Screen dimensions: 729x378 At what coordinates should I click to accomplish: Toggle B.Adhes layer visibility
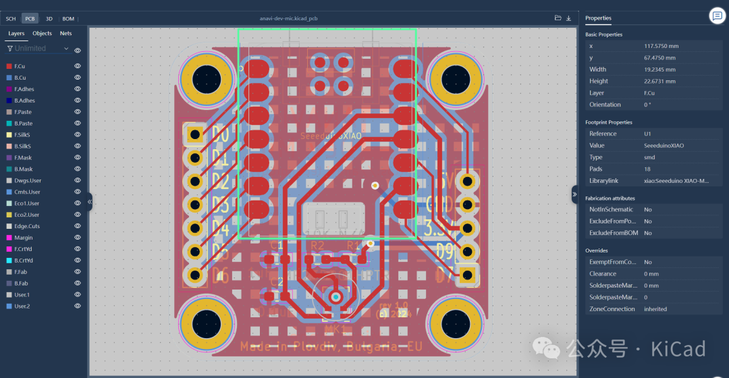point(78,101)
